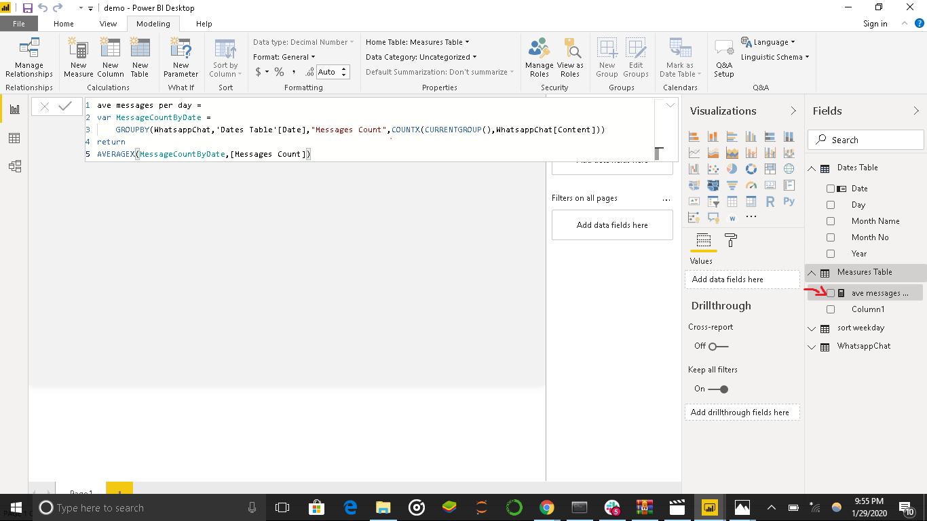The height and width of the screenshot is (521, 927).
Task: Open Manage Relationships
Action: (29, 57)
